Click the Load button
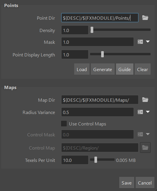The width and height of the screenshot is (157, 191). click(x=82, y=69)
